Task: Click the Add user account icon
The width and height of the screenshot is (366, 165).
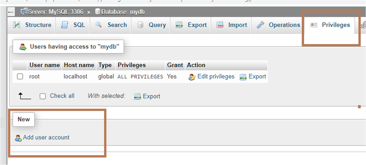Action: coord(18,138)
